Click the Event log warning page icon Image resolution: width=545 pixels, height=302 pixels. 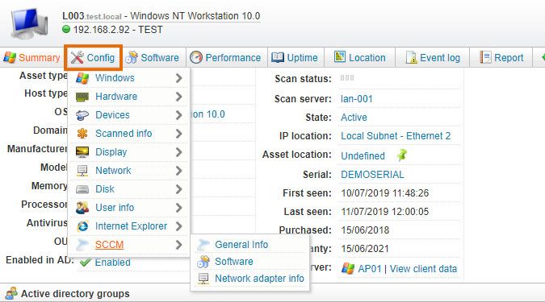411,57
